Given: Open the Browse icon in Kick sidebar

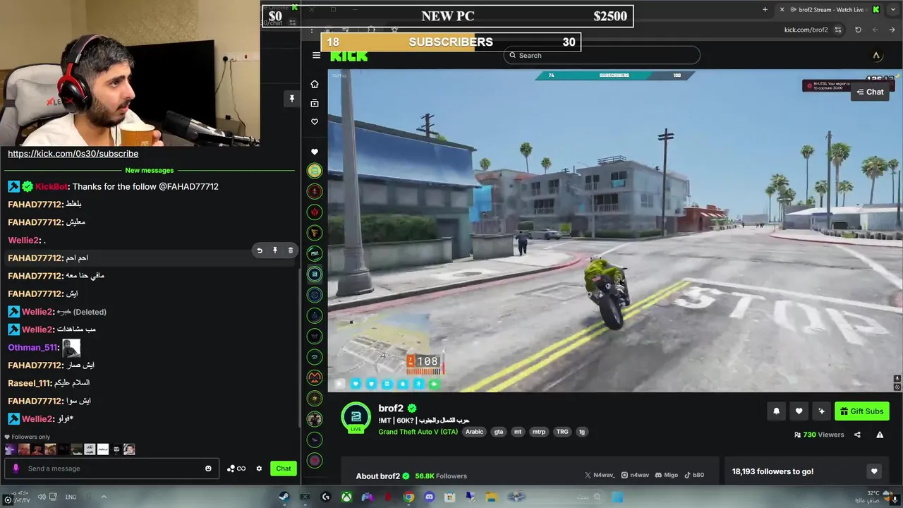Looking at the screenshot, I should (x=315, y=103).
